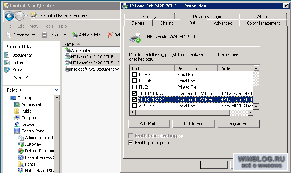
Task: Expand the Printers breadcrumb arrow
Action: [x=71, y=15]
